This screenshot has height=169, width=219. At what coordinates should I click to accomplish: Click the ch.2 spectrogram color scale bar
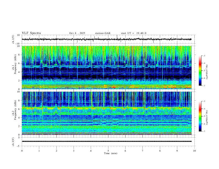(x=200, y=116)
